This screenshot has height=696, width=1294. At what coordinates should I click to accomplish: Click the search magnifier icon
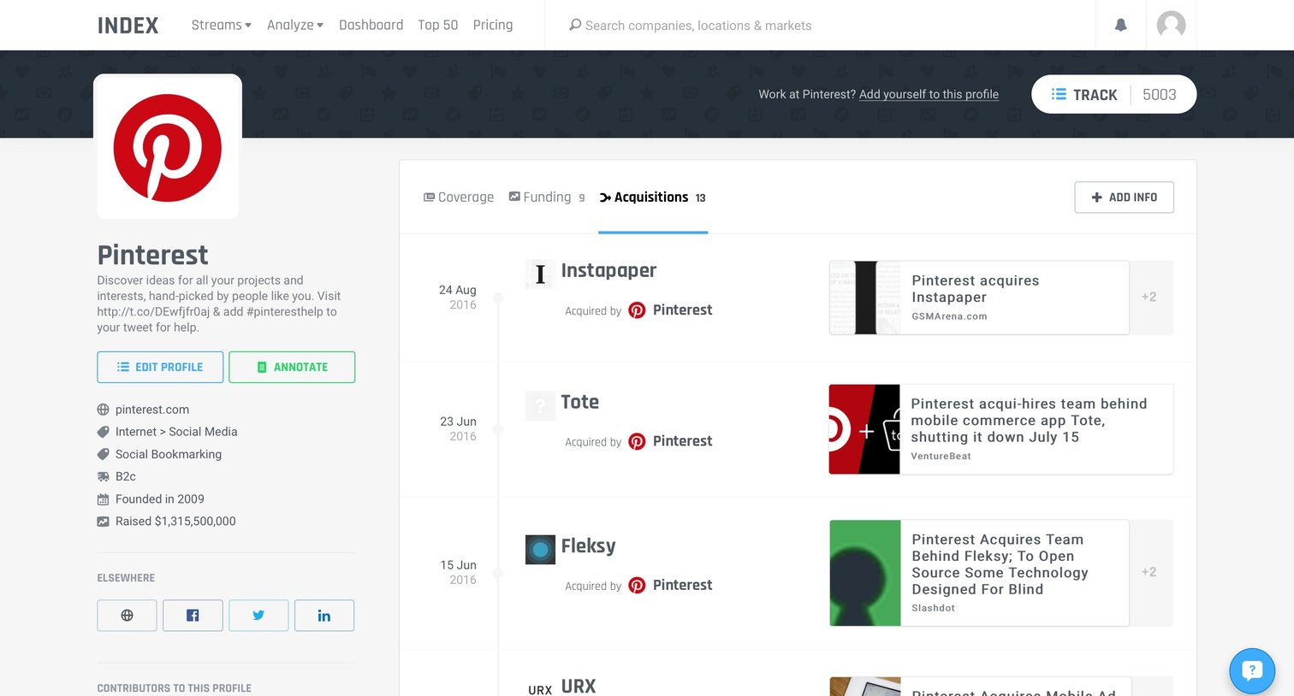575,25
